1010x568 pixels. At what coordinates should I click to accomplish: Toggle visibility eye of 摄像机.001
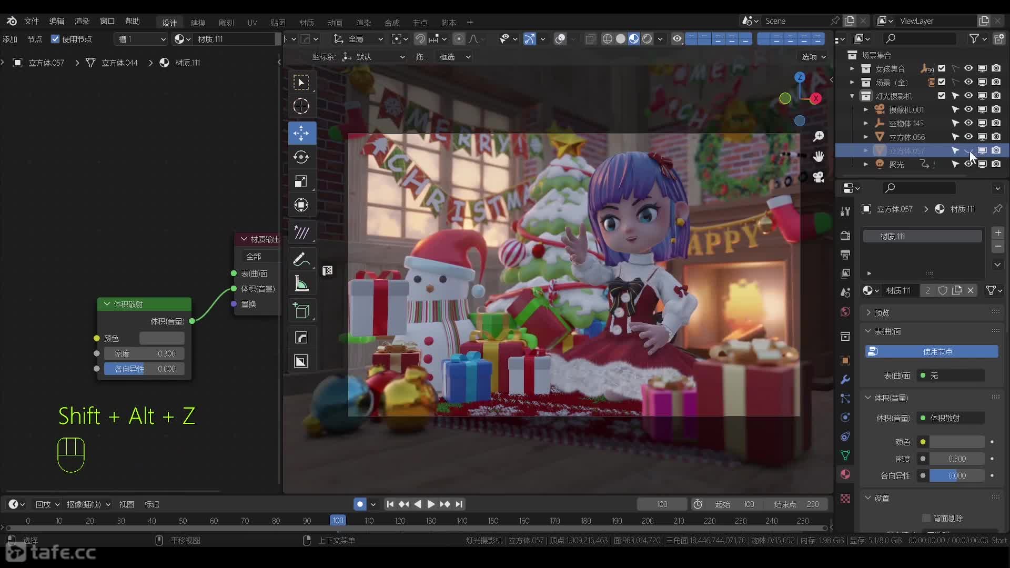pyautogui.click(x=968, y=109)
